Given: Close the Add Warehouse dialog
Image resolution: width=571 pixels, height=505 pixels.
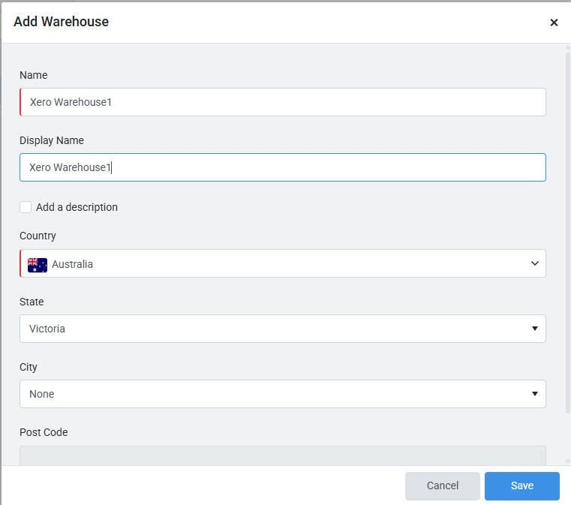Looking at the screenshot, I should pos(554,23).
